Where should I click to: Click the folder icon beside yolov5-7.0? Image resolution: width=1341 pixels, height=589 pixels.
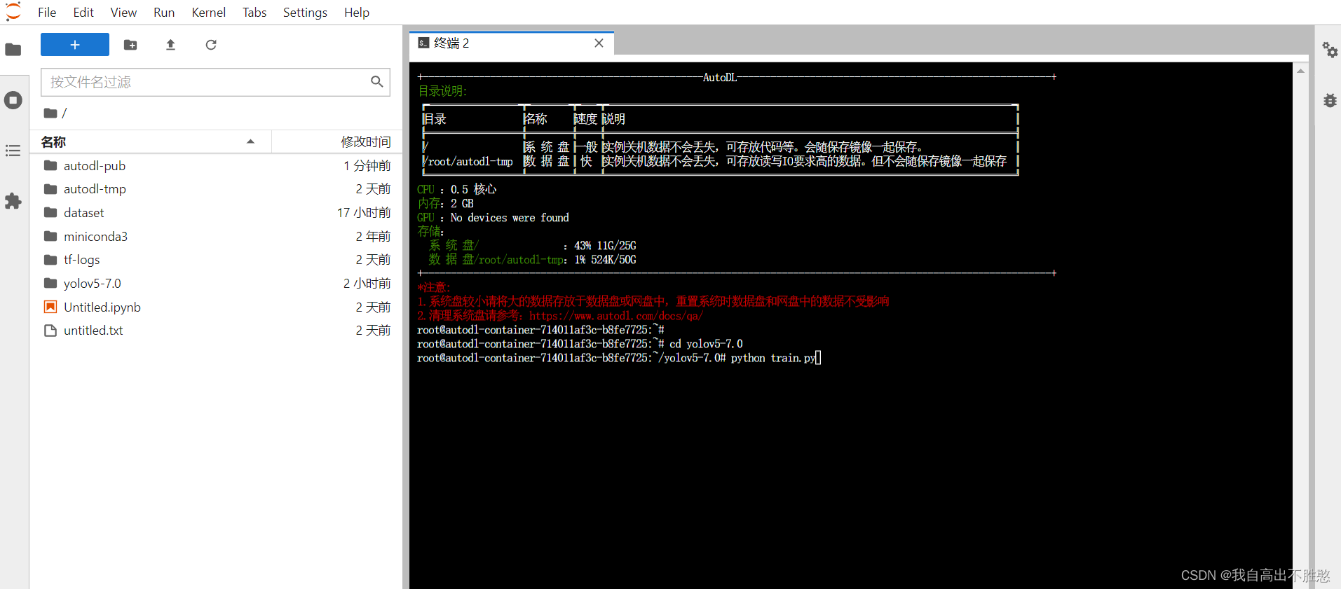click(x=50, y=283)
